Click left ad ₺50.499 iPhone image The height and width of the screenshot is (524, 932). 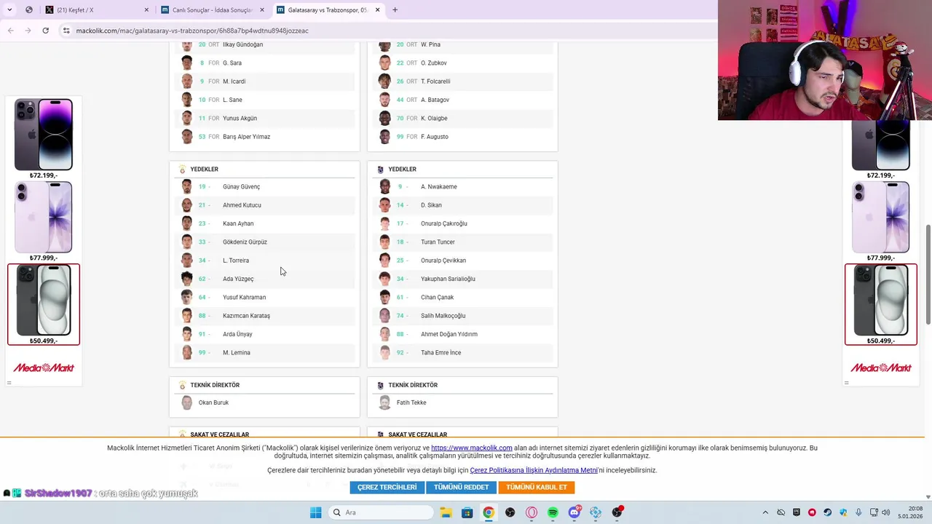coord(44,300)
